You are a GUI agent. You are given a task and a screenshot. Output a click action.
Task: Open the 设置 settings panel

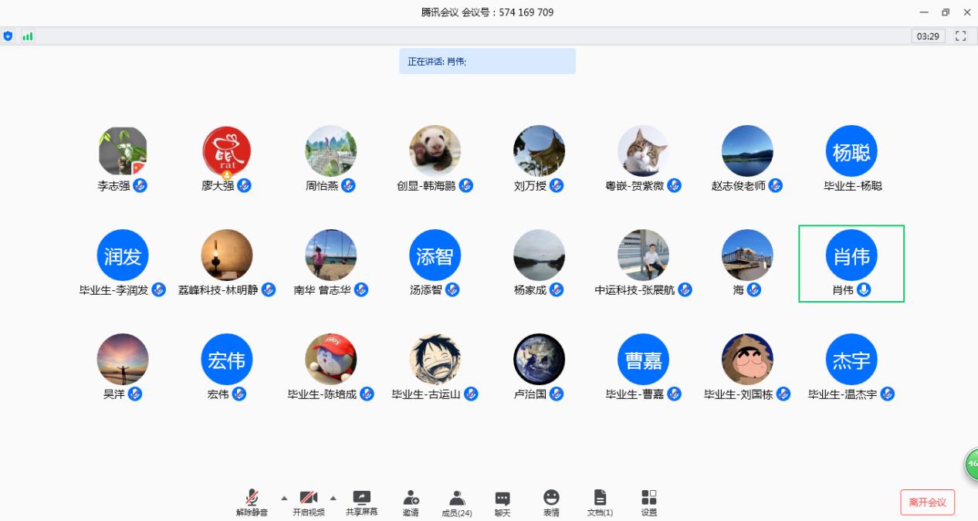point(648,502)
